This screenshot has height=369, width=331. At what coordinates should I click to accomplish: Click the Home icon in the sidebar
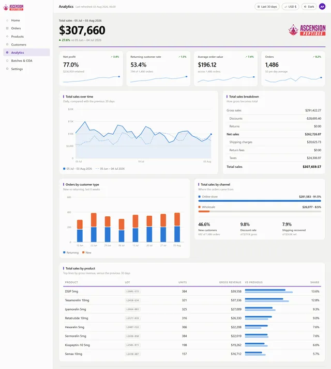7,20
